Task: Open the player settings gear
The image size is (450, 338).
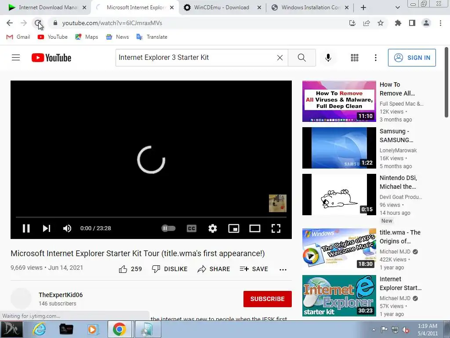Action: point(213,228)
